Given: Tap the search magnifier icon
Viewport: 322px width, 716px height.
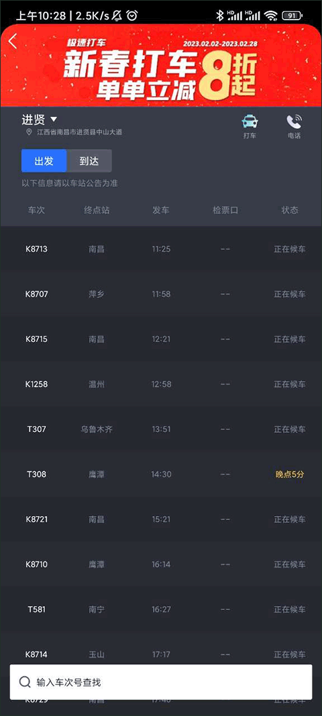Looking at the screenshot, I should pos(25,682).
